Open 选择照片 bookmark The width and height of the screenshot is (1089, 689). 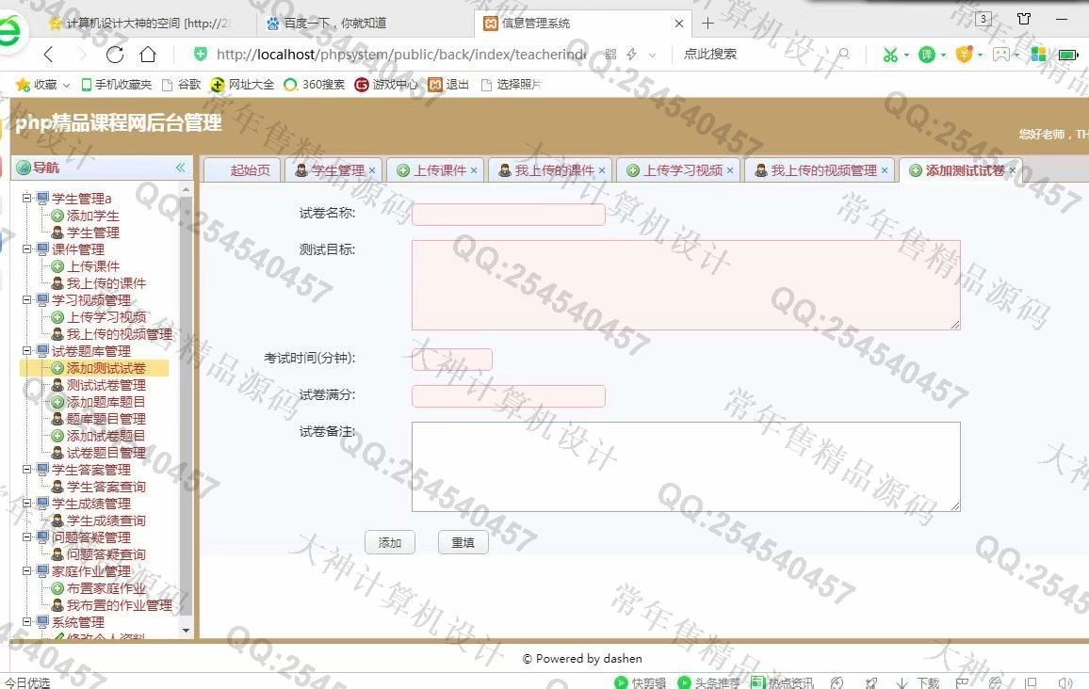tap(512, 84)
